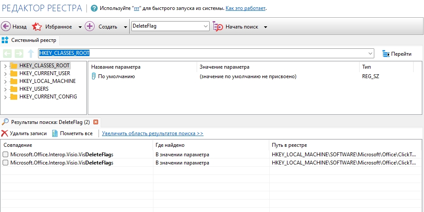This screenshot has width=424, height=212.
Task: Expand the HKEY_LOCAL_MACHINE tree node
Action: click(5, 81)
